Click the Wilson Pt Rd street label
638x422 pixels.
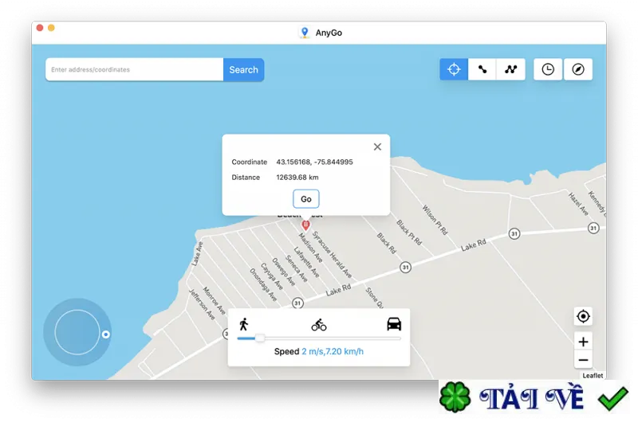point(435,220)
